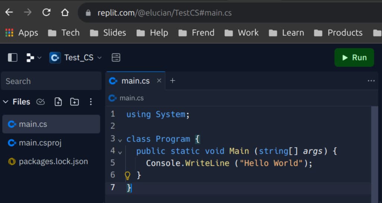Open the Products bookmarks folder
The height and width of the screenshot is (203, 382).
338,33
